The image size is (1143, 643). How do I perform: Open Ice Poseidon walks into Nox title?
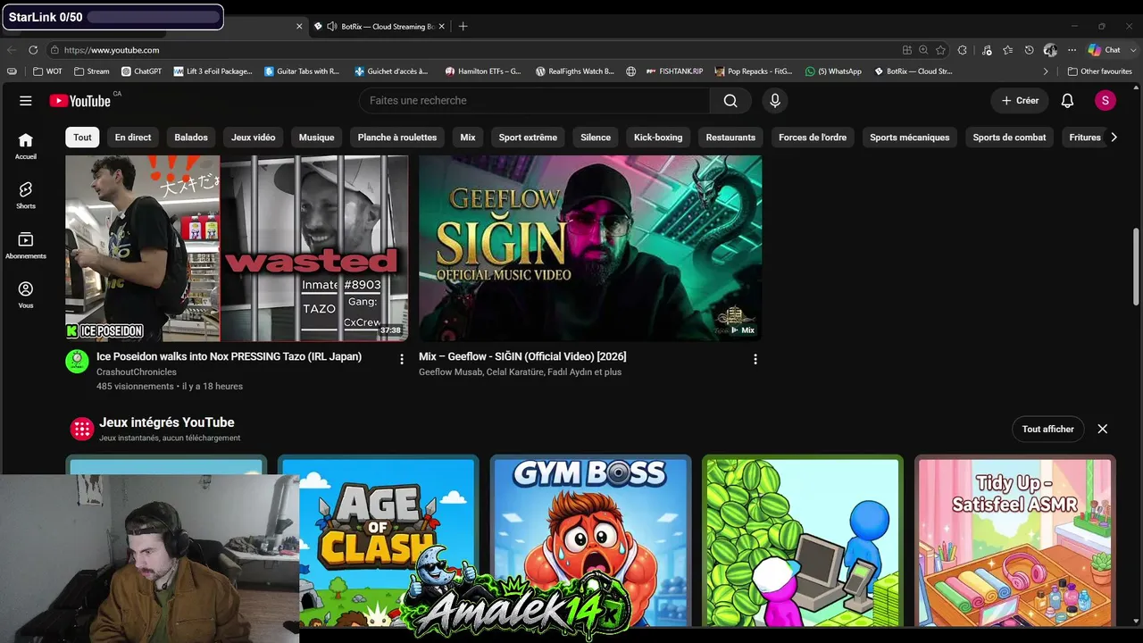229,356
